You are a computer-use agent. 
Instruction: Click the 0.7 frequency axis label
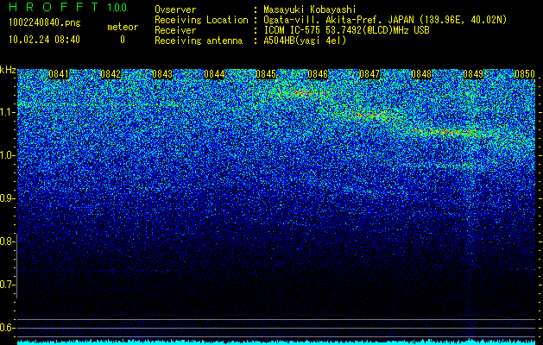7,285
